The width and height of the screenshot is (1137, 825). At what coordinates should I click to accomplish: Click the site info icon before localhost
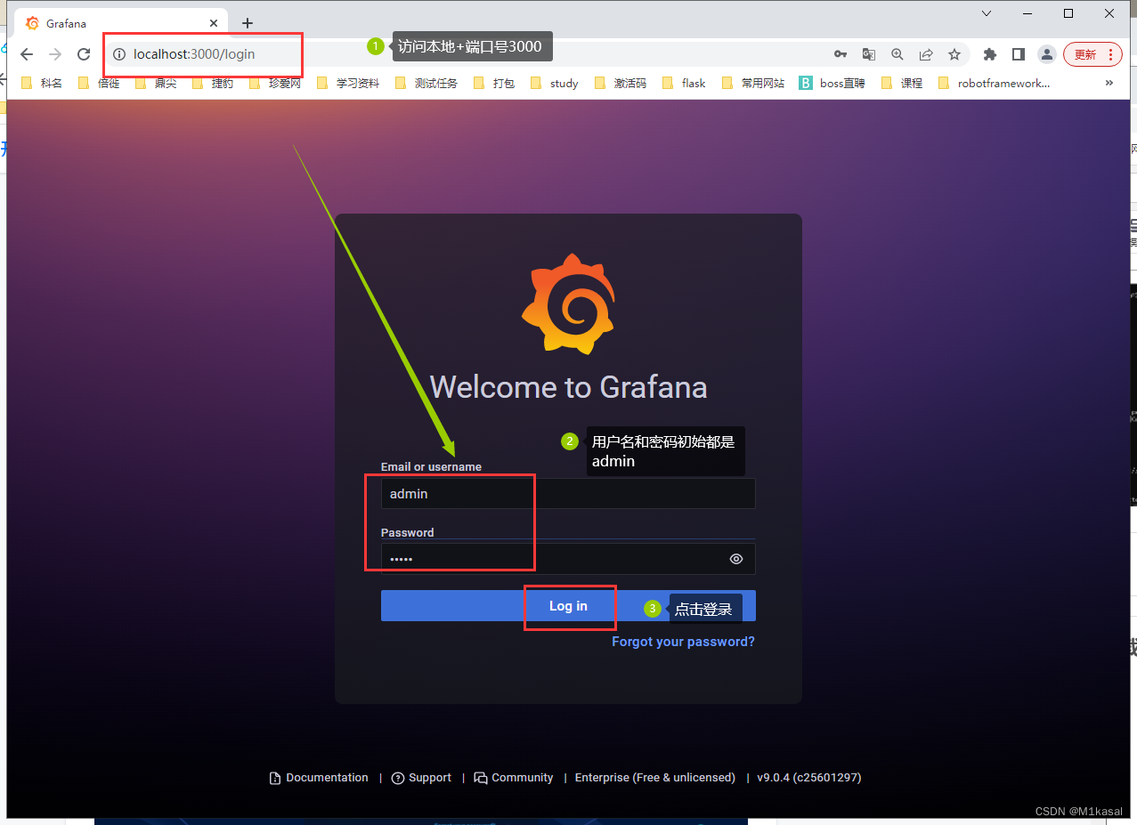click(x=119, y=54)
